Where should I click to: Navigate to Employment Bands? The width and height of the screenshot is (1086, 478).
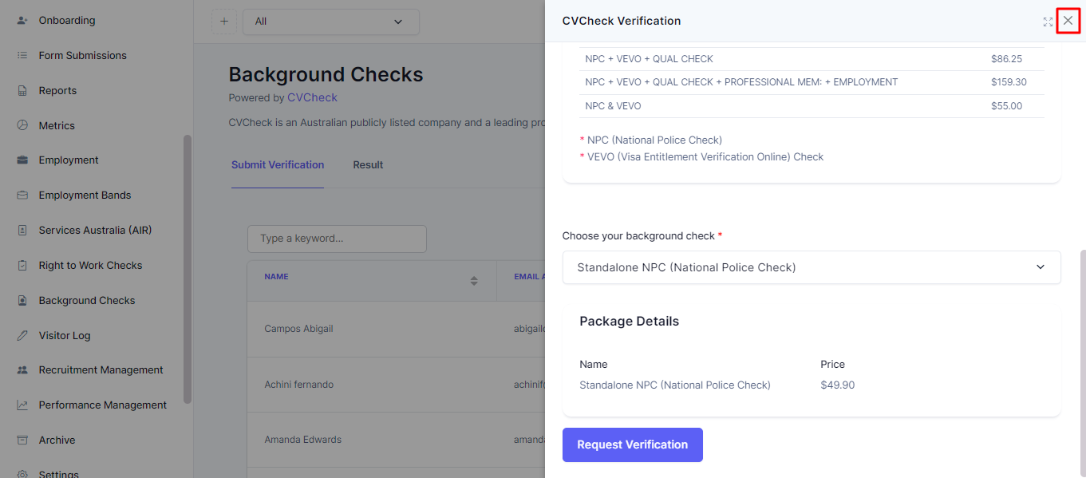85,195
